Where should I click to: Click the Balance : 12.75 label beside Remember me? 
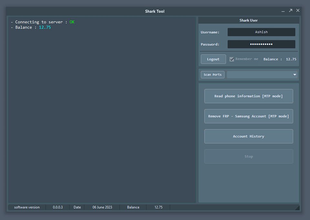point(280,59)
